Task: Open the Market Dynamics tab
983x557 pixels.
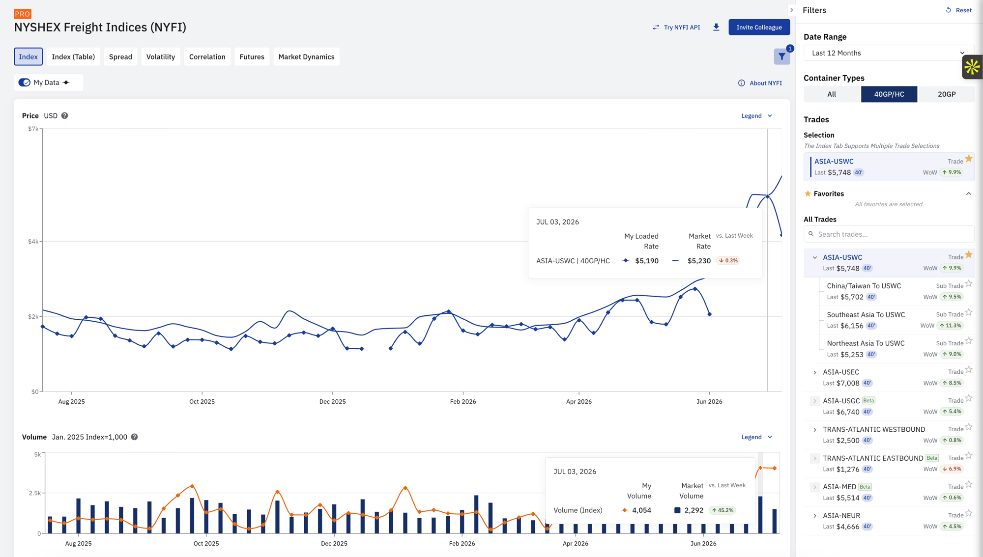Action: coord(306,57)
